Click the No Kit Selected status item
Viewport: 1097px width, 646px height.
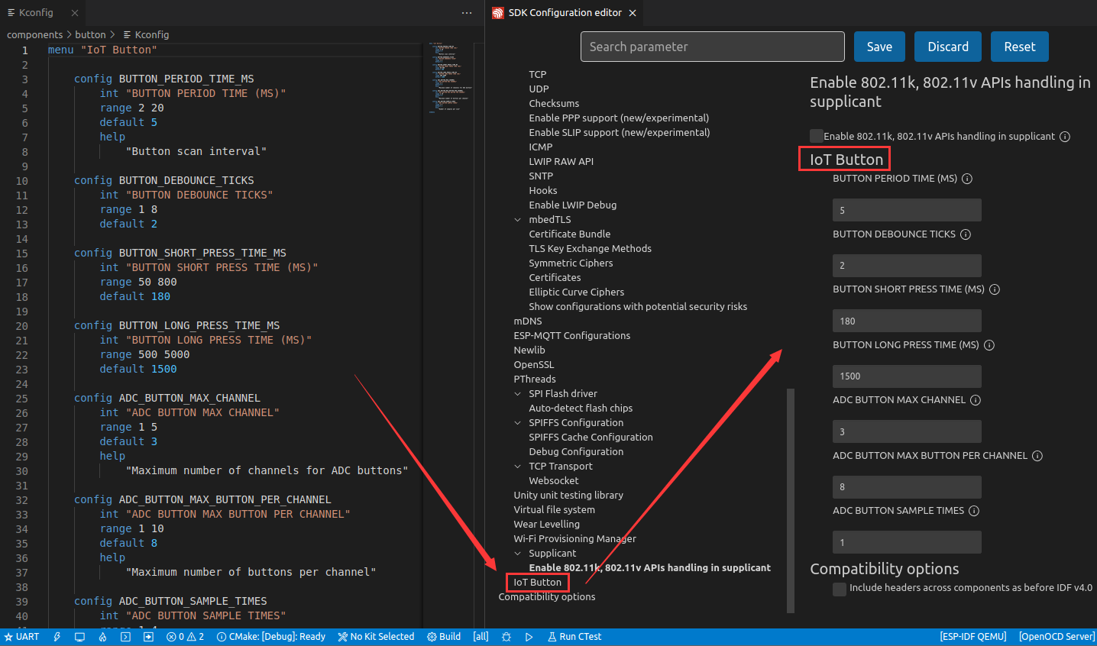pos(376,637)
